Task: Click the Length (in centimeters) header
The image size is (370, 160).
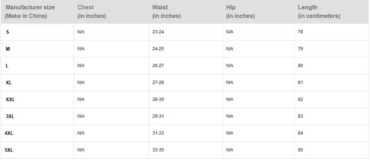Action: coord(331,11)
